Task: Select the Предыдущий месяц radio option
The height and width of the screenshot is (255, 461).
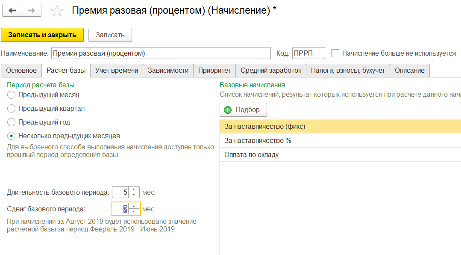Action: 12,95
